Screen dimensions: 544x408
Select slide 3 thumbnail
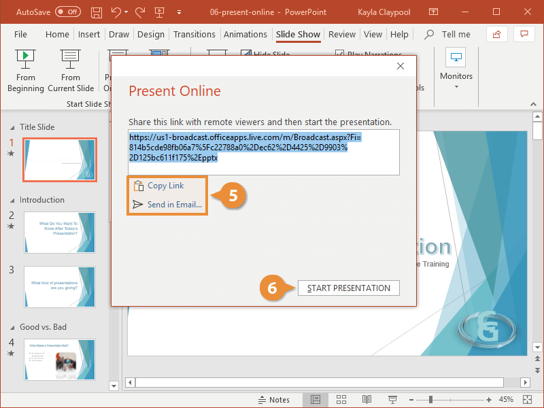pos(60,286)
